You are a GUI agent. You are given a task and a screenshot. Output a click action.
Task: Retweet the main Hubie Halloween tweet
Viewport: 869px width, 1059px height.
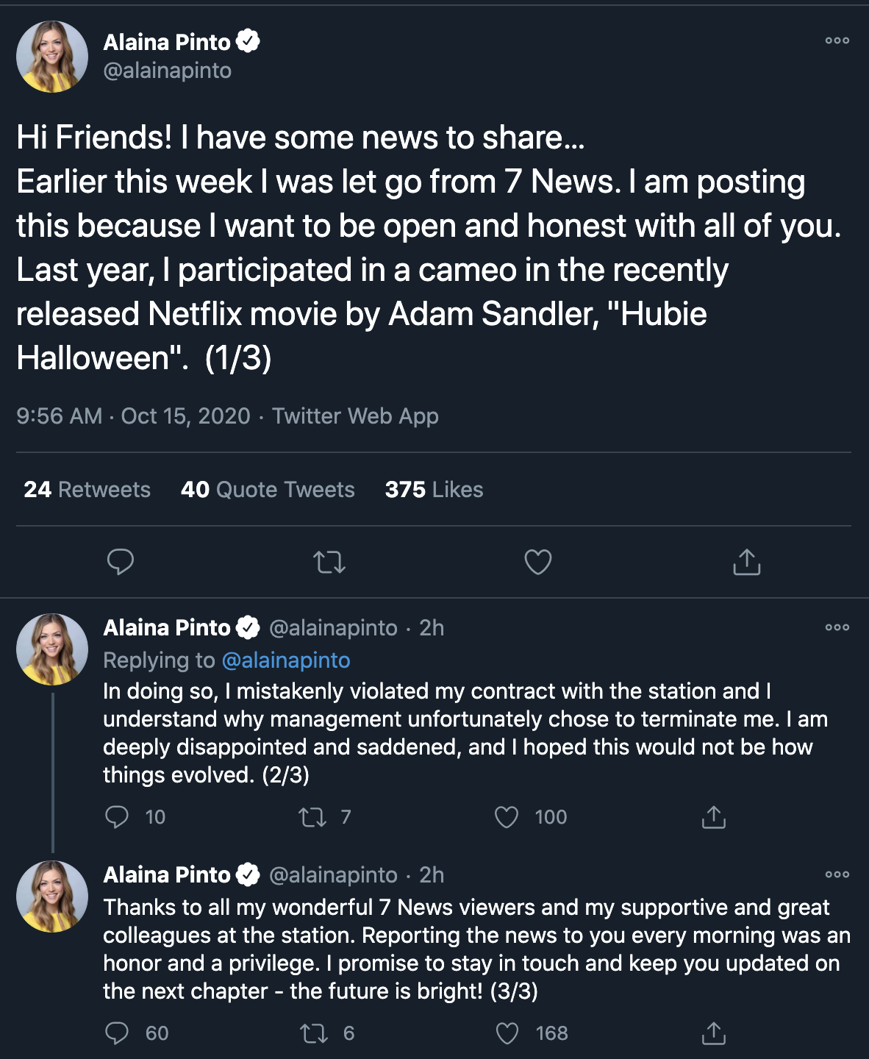pos(329,563)
